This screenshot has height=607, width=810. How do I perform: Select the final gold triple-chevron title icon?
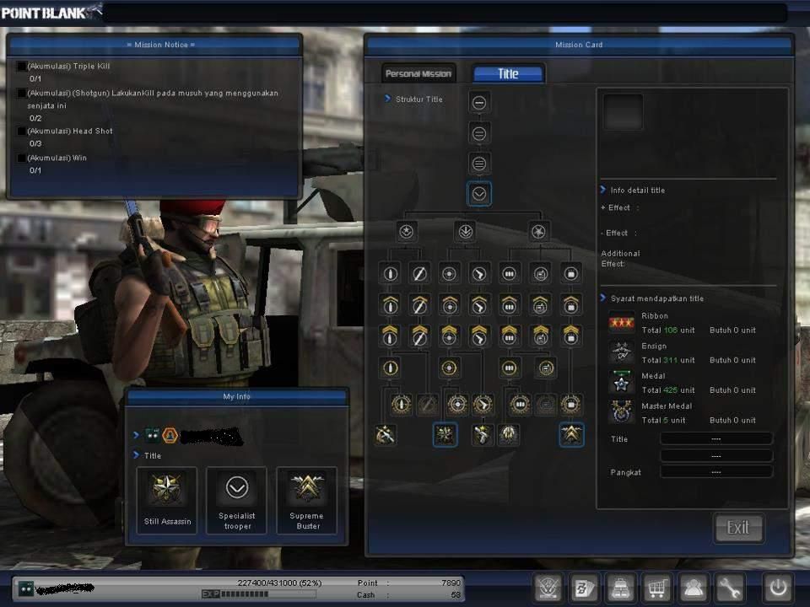coord(571,435)
